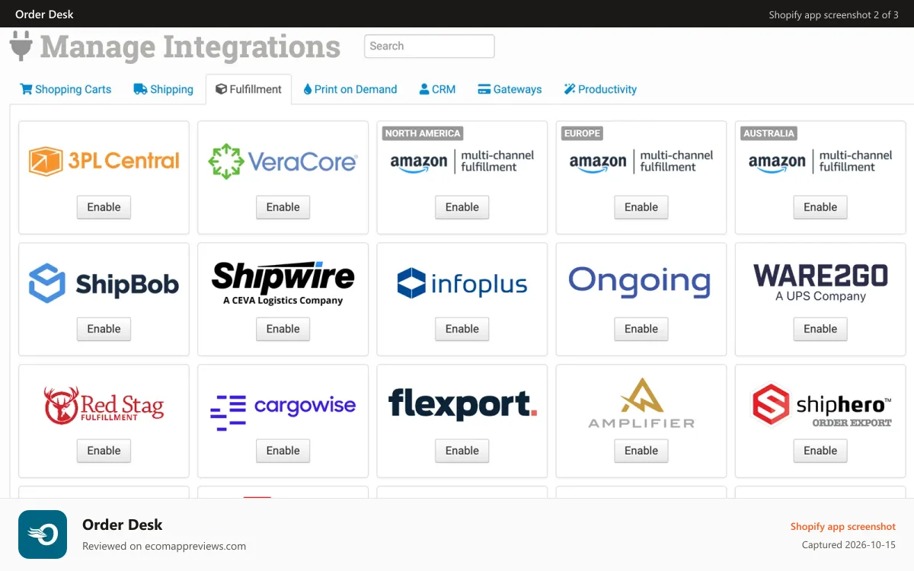914x571 pixels.
Task: Enable the infoplus integration
Action: [x=462, y=329]
